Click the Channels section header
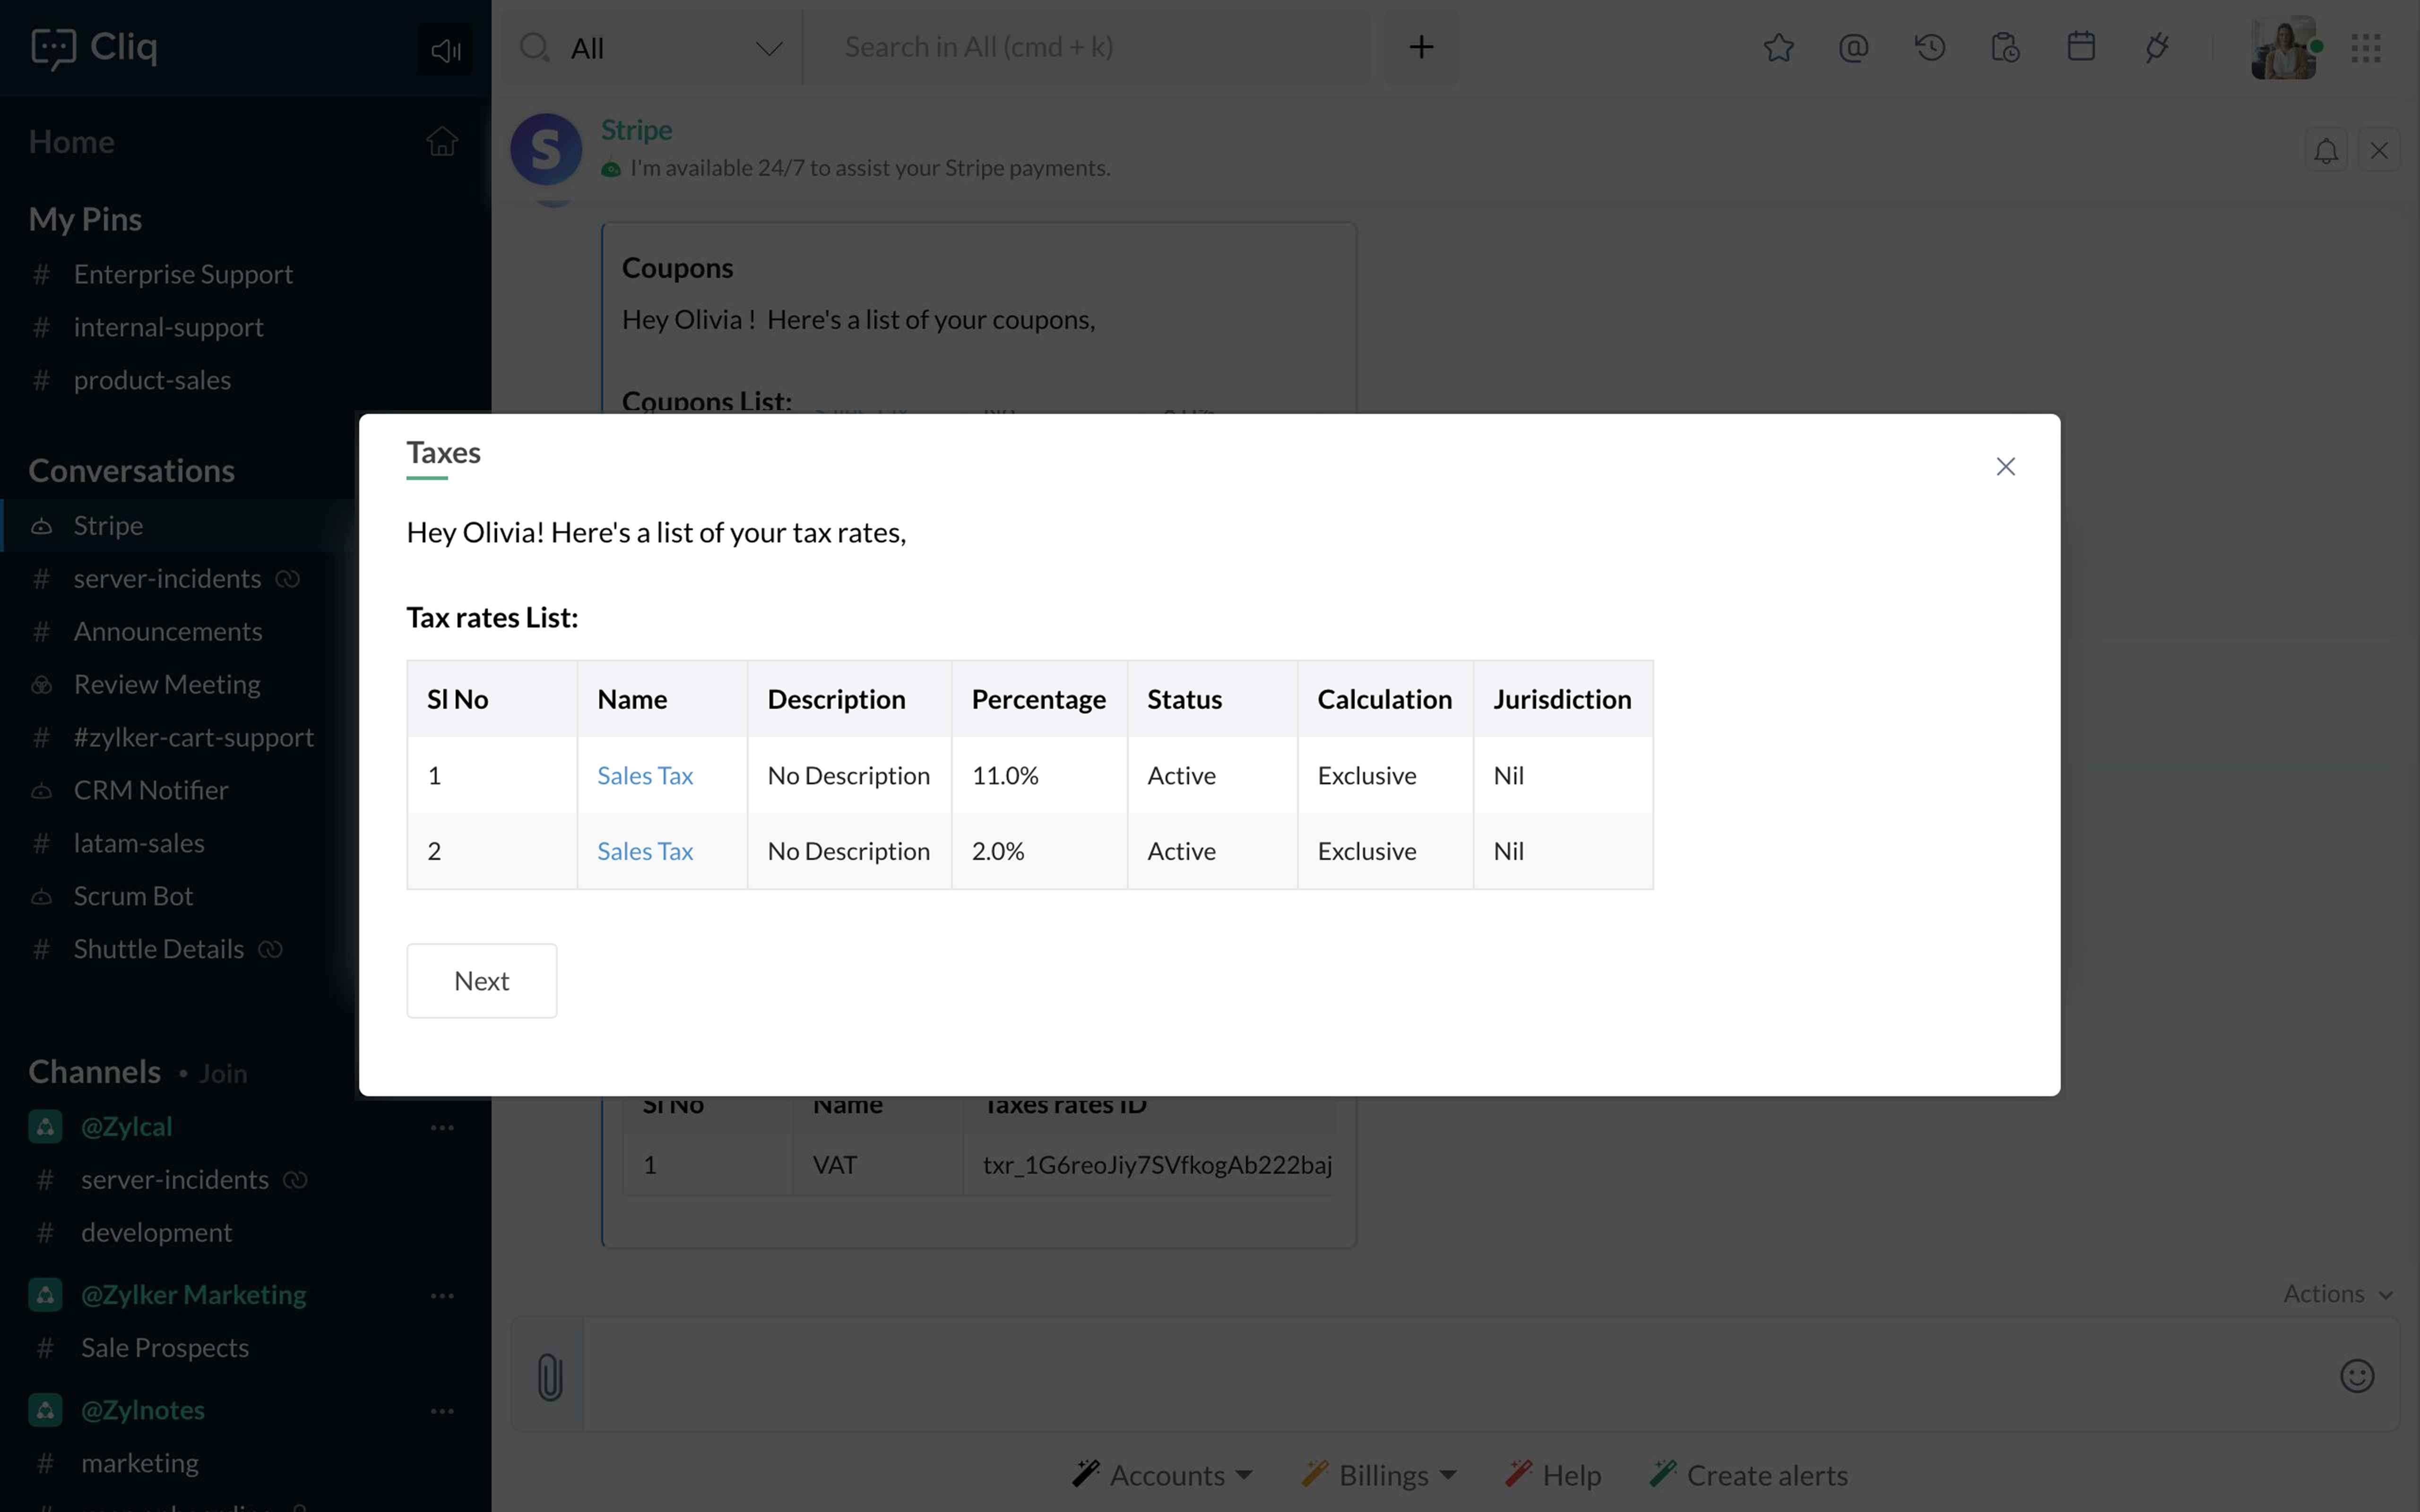 [x=94, y=1071]
